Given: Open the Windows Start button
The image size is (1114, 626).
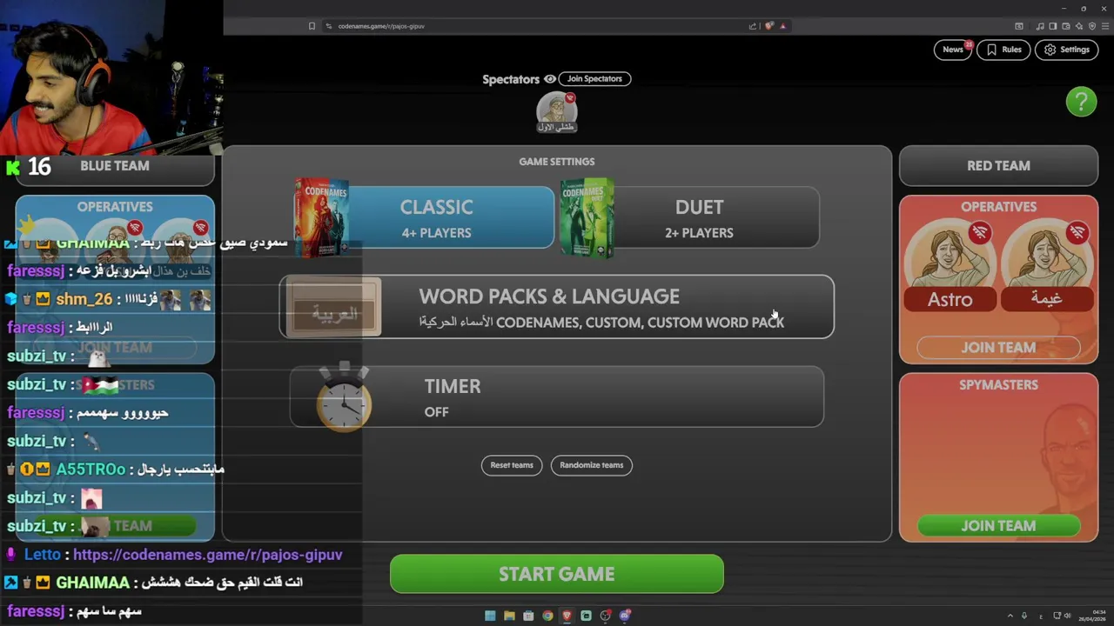Looking at the screenshot, I should coord(490,616).
